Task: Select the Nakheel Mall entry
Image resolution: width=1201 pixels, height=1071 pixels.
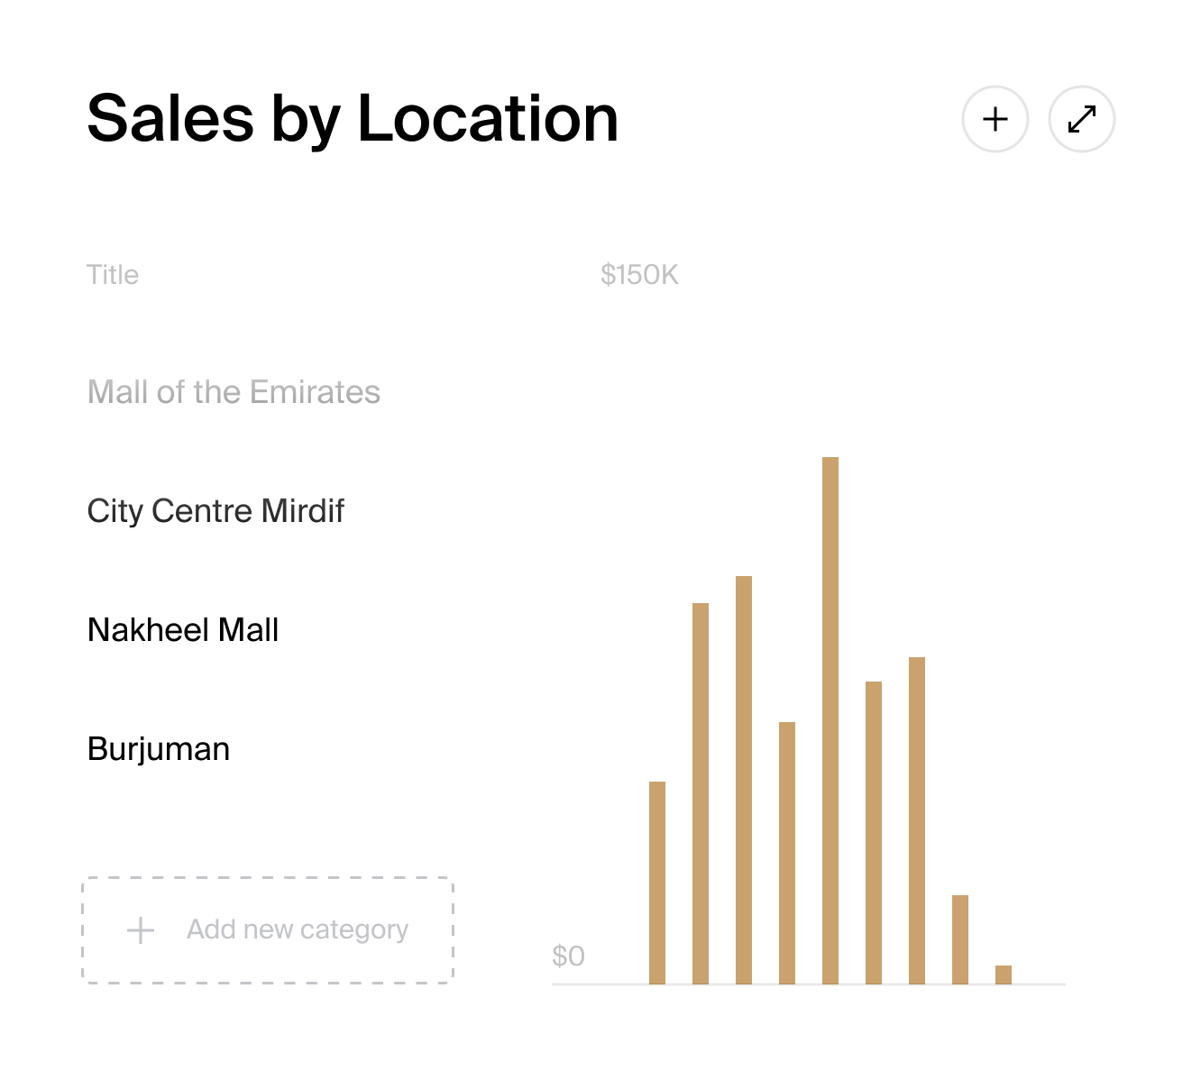Action: tap(182, 630)
